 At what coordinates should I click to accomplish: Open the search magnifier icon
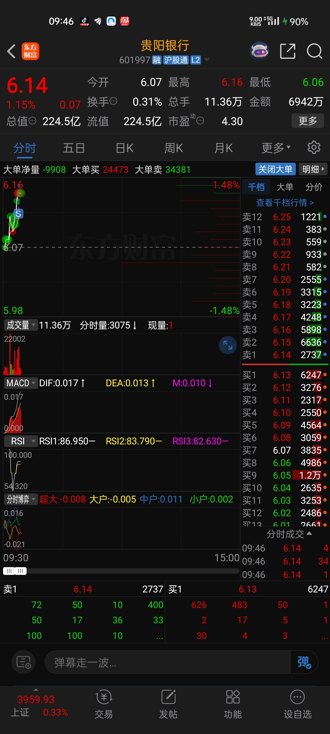[314, 51]
